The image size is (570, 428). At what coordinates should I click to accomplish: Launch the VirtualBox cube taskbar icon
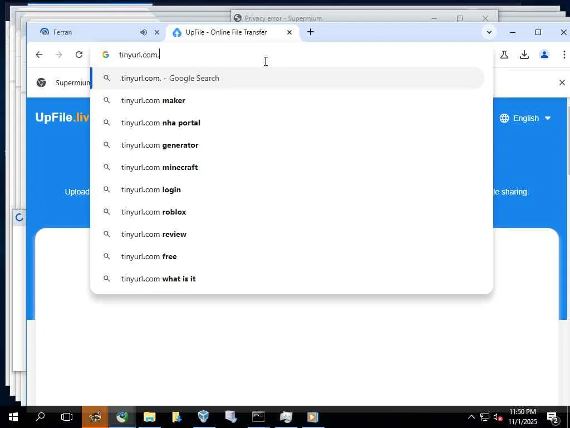click(204, 417)
